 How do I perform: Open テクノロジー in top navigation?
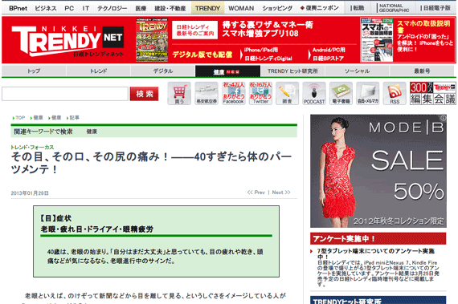(112, 8)
